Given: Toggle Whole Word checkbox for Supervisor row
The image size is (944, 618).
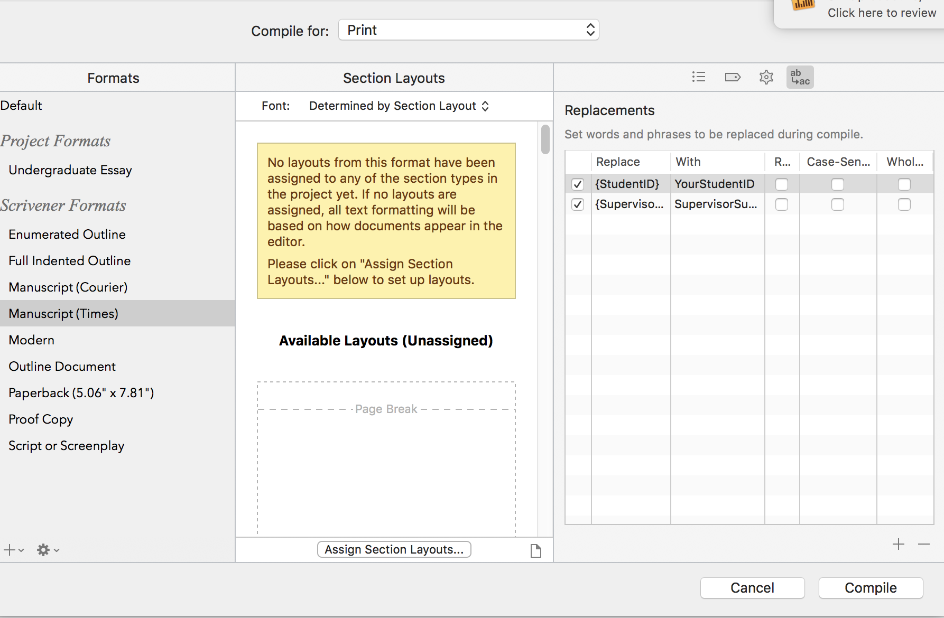Looking at the screenshot, I should 904,204.
